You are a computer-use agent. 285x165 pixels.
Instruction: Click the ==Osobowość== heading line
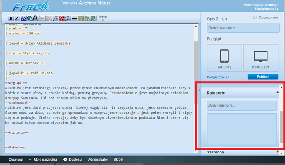[x=18, y=103]
